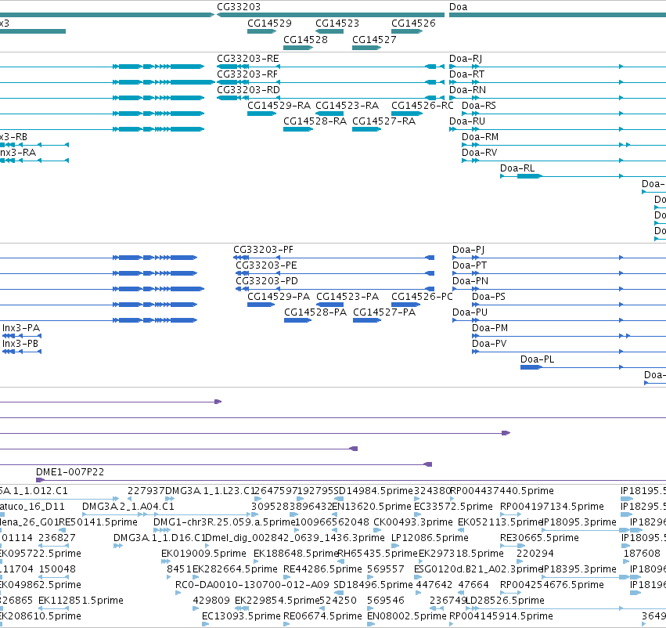
Task: Select the CG33203 gene label in top track
Action: click(239, 7)
